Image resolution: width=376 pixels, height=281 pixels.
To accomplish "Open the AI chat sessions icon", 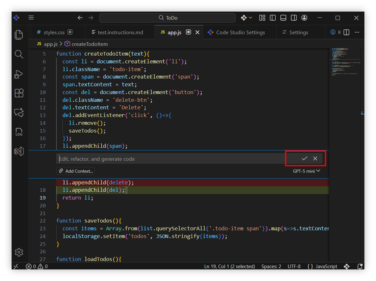I will pyautogui.click(x=19, y=112).
